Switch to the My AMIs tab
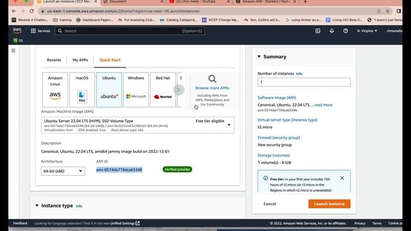This screenshot has width=411, height=231. (x=80, y=60)
